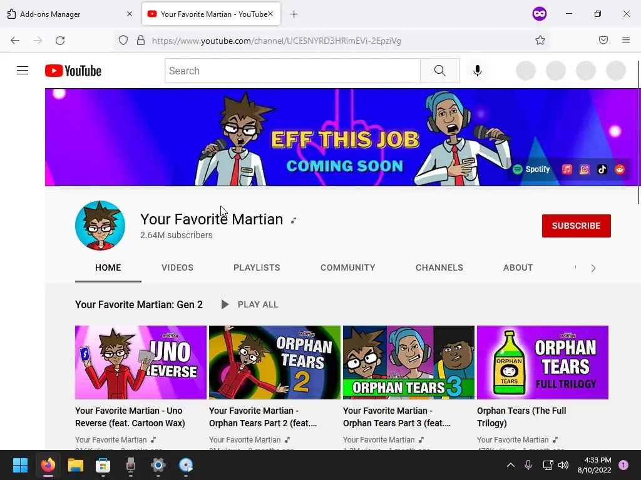Click taskbar clock showing 4:33 PM
Screen dimensions: 641x480
594,465
